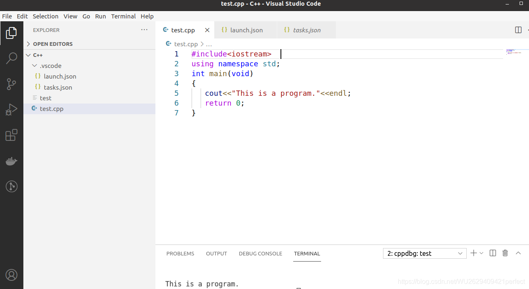The width and height of the screenshot is (529, 289).
Task: Open the View menu
Action: 70,16
